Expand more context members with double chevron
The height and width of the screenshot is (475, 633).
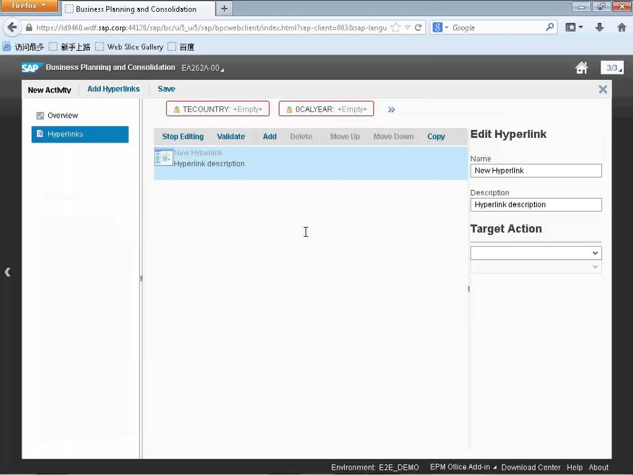(391, 110)
